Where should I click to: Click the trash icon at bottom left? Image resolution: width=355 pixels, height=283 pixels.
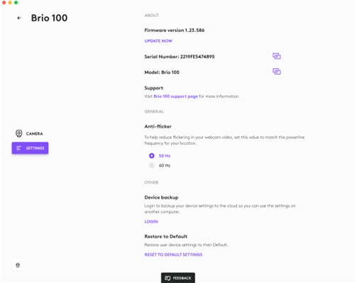click(x=18, y=265)
